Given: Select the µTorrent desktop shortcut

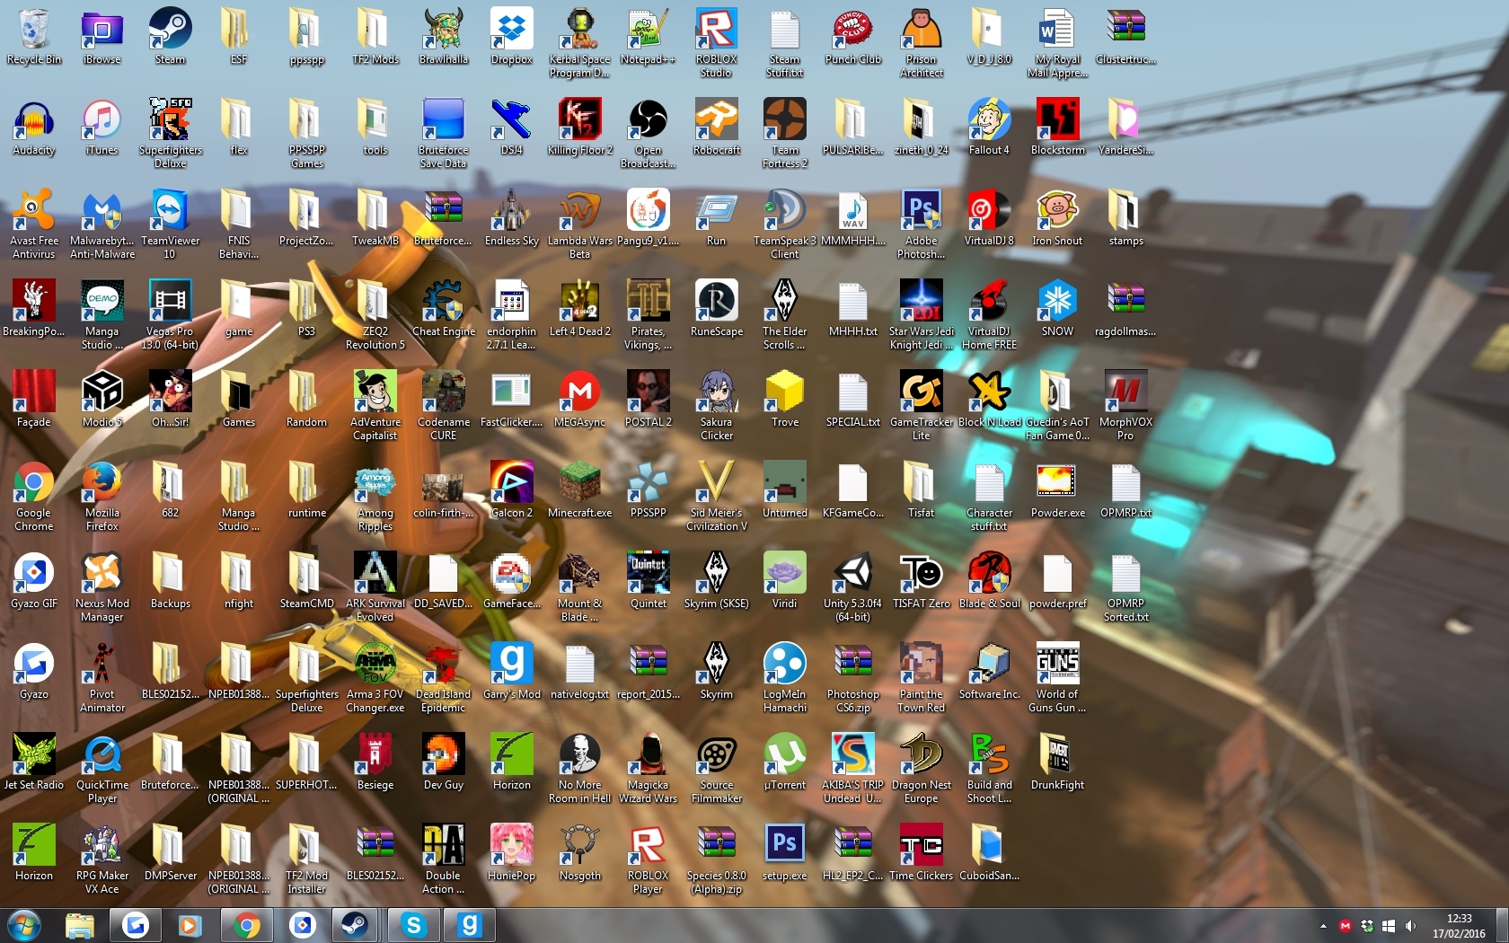Looking at the screenshot, I should tap(785, 762).
